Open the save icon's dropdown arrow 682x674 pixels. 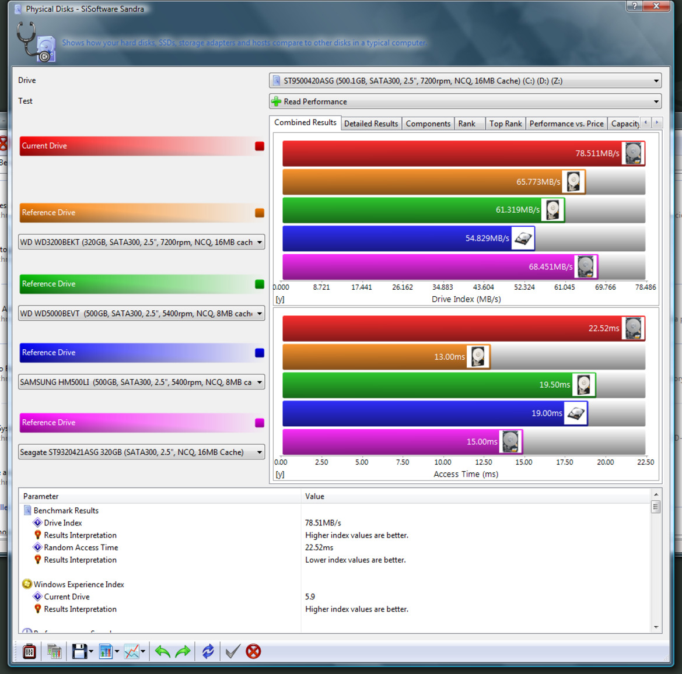coord(91,651)
